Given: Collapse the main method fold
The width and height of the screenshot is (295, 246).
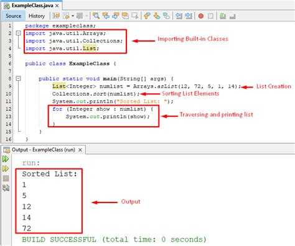Looking at the screenshot, I should [x=19, y=78].
